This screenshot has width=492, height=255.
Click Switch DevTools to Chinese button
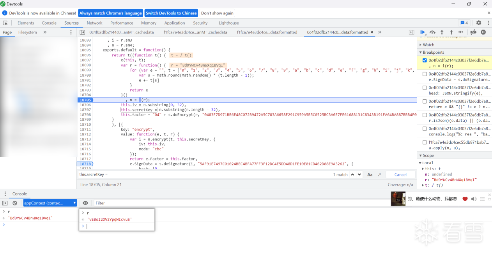coord(171,13)
